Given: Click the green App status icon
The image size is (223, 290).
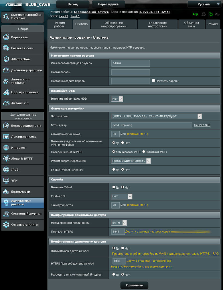Looking at the screenshot, I should click(x=195, y=14).
